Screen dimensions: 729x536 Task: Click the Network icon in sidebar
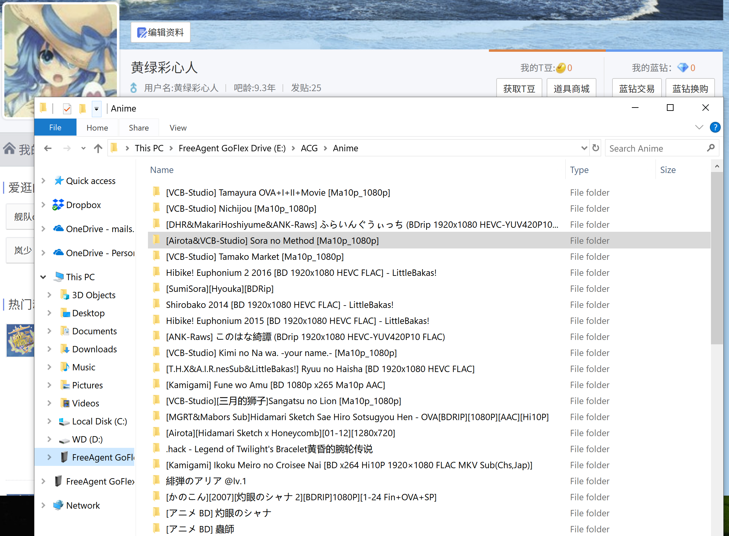pyautogui.click(x=58, y=505)
